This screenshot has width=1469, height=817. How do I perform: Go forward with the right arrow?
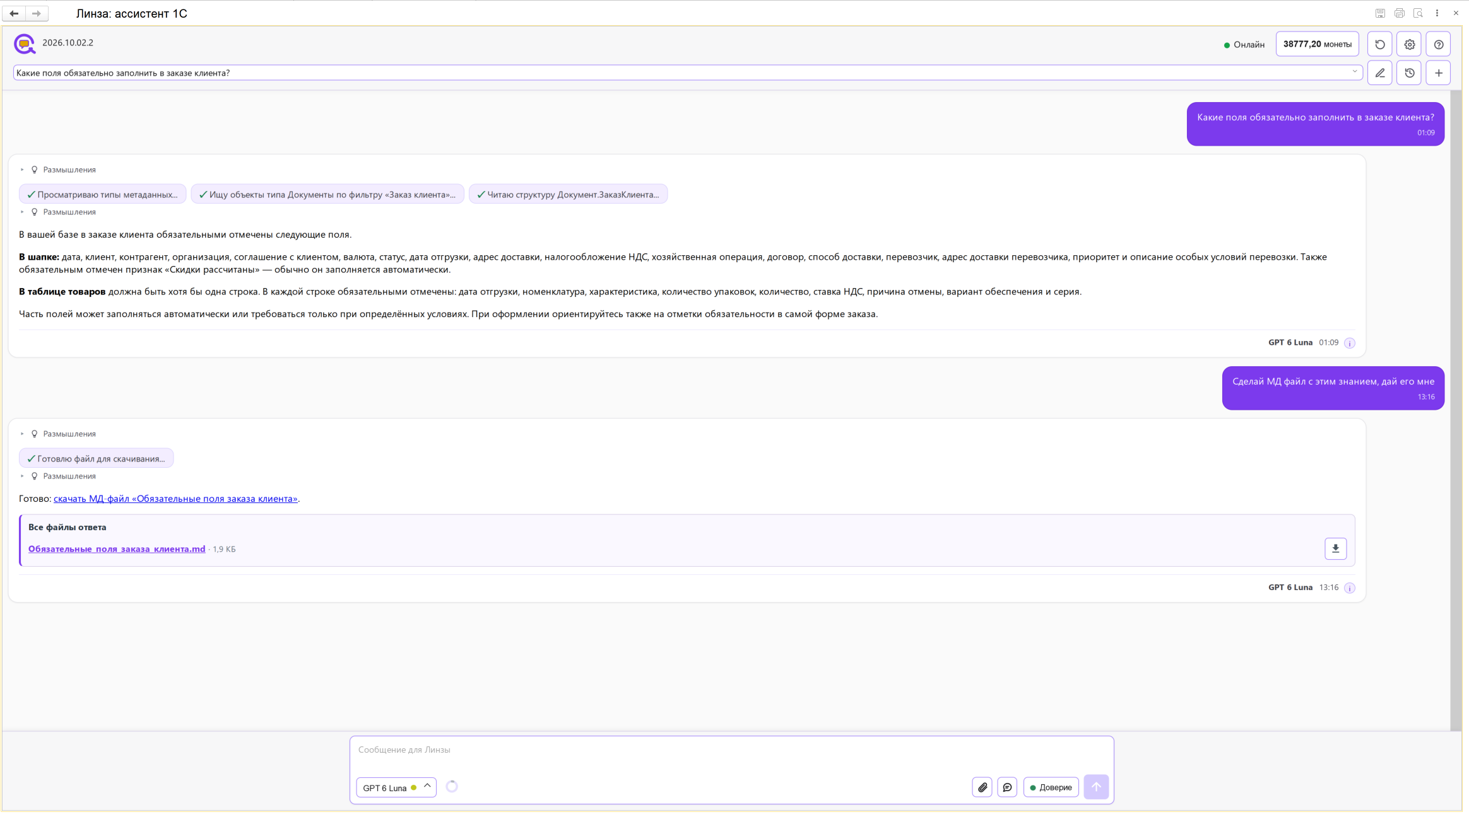(37, 13)
